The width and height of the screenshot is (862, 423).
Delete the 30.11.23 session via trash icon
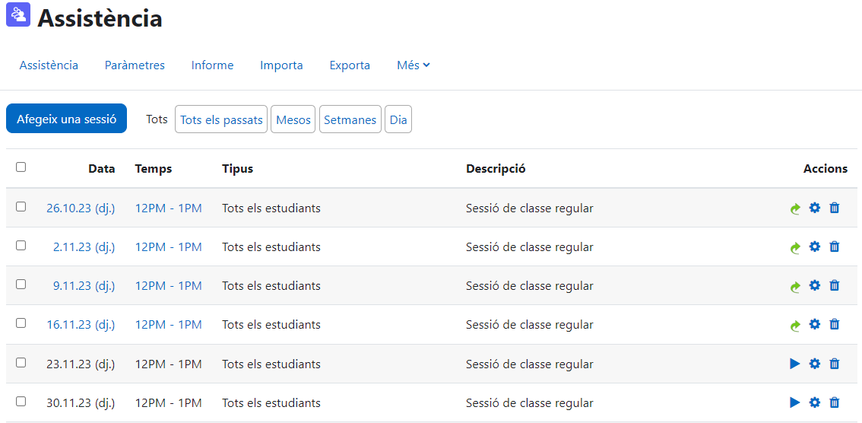(835, 402)
